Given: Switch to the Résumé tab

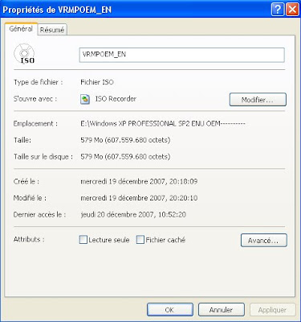Looking at the screenshot, I should point(52,30).
